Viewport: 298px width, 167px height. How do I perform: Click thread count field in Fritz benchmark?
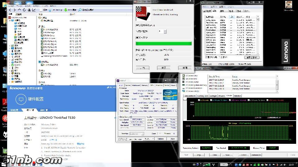coord(161,31)
